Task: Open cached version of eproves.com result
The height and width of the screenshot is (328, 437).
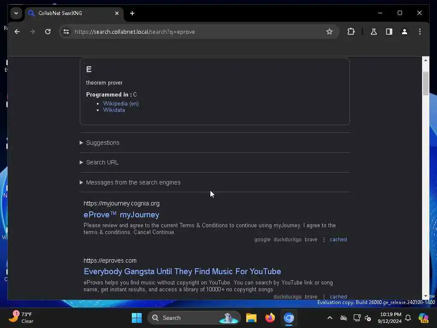Action: 338,296
